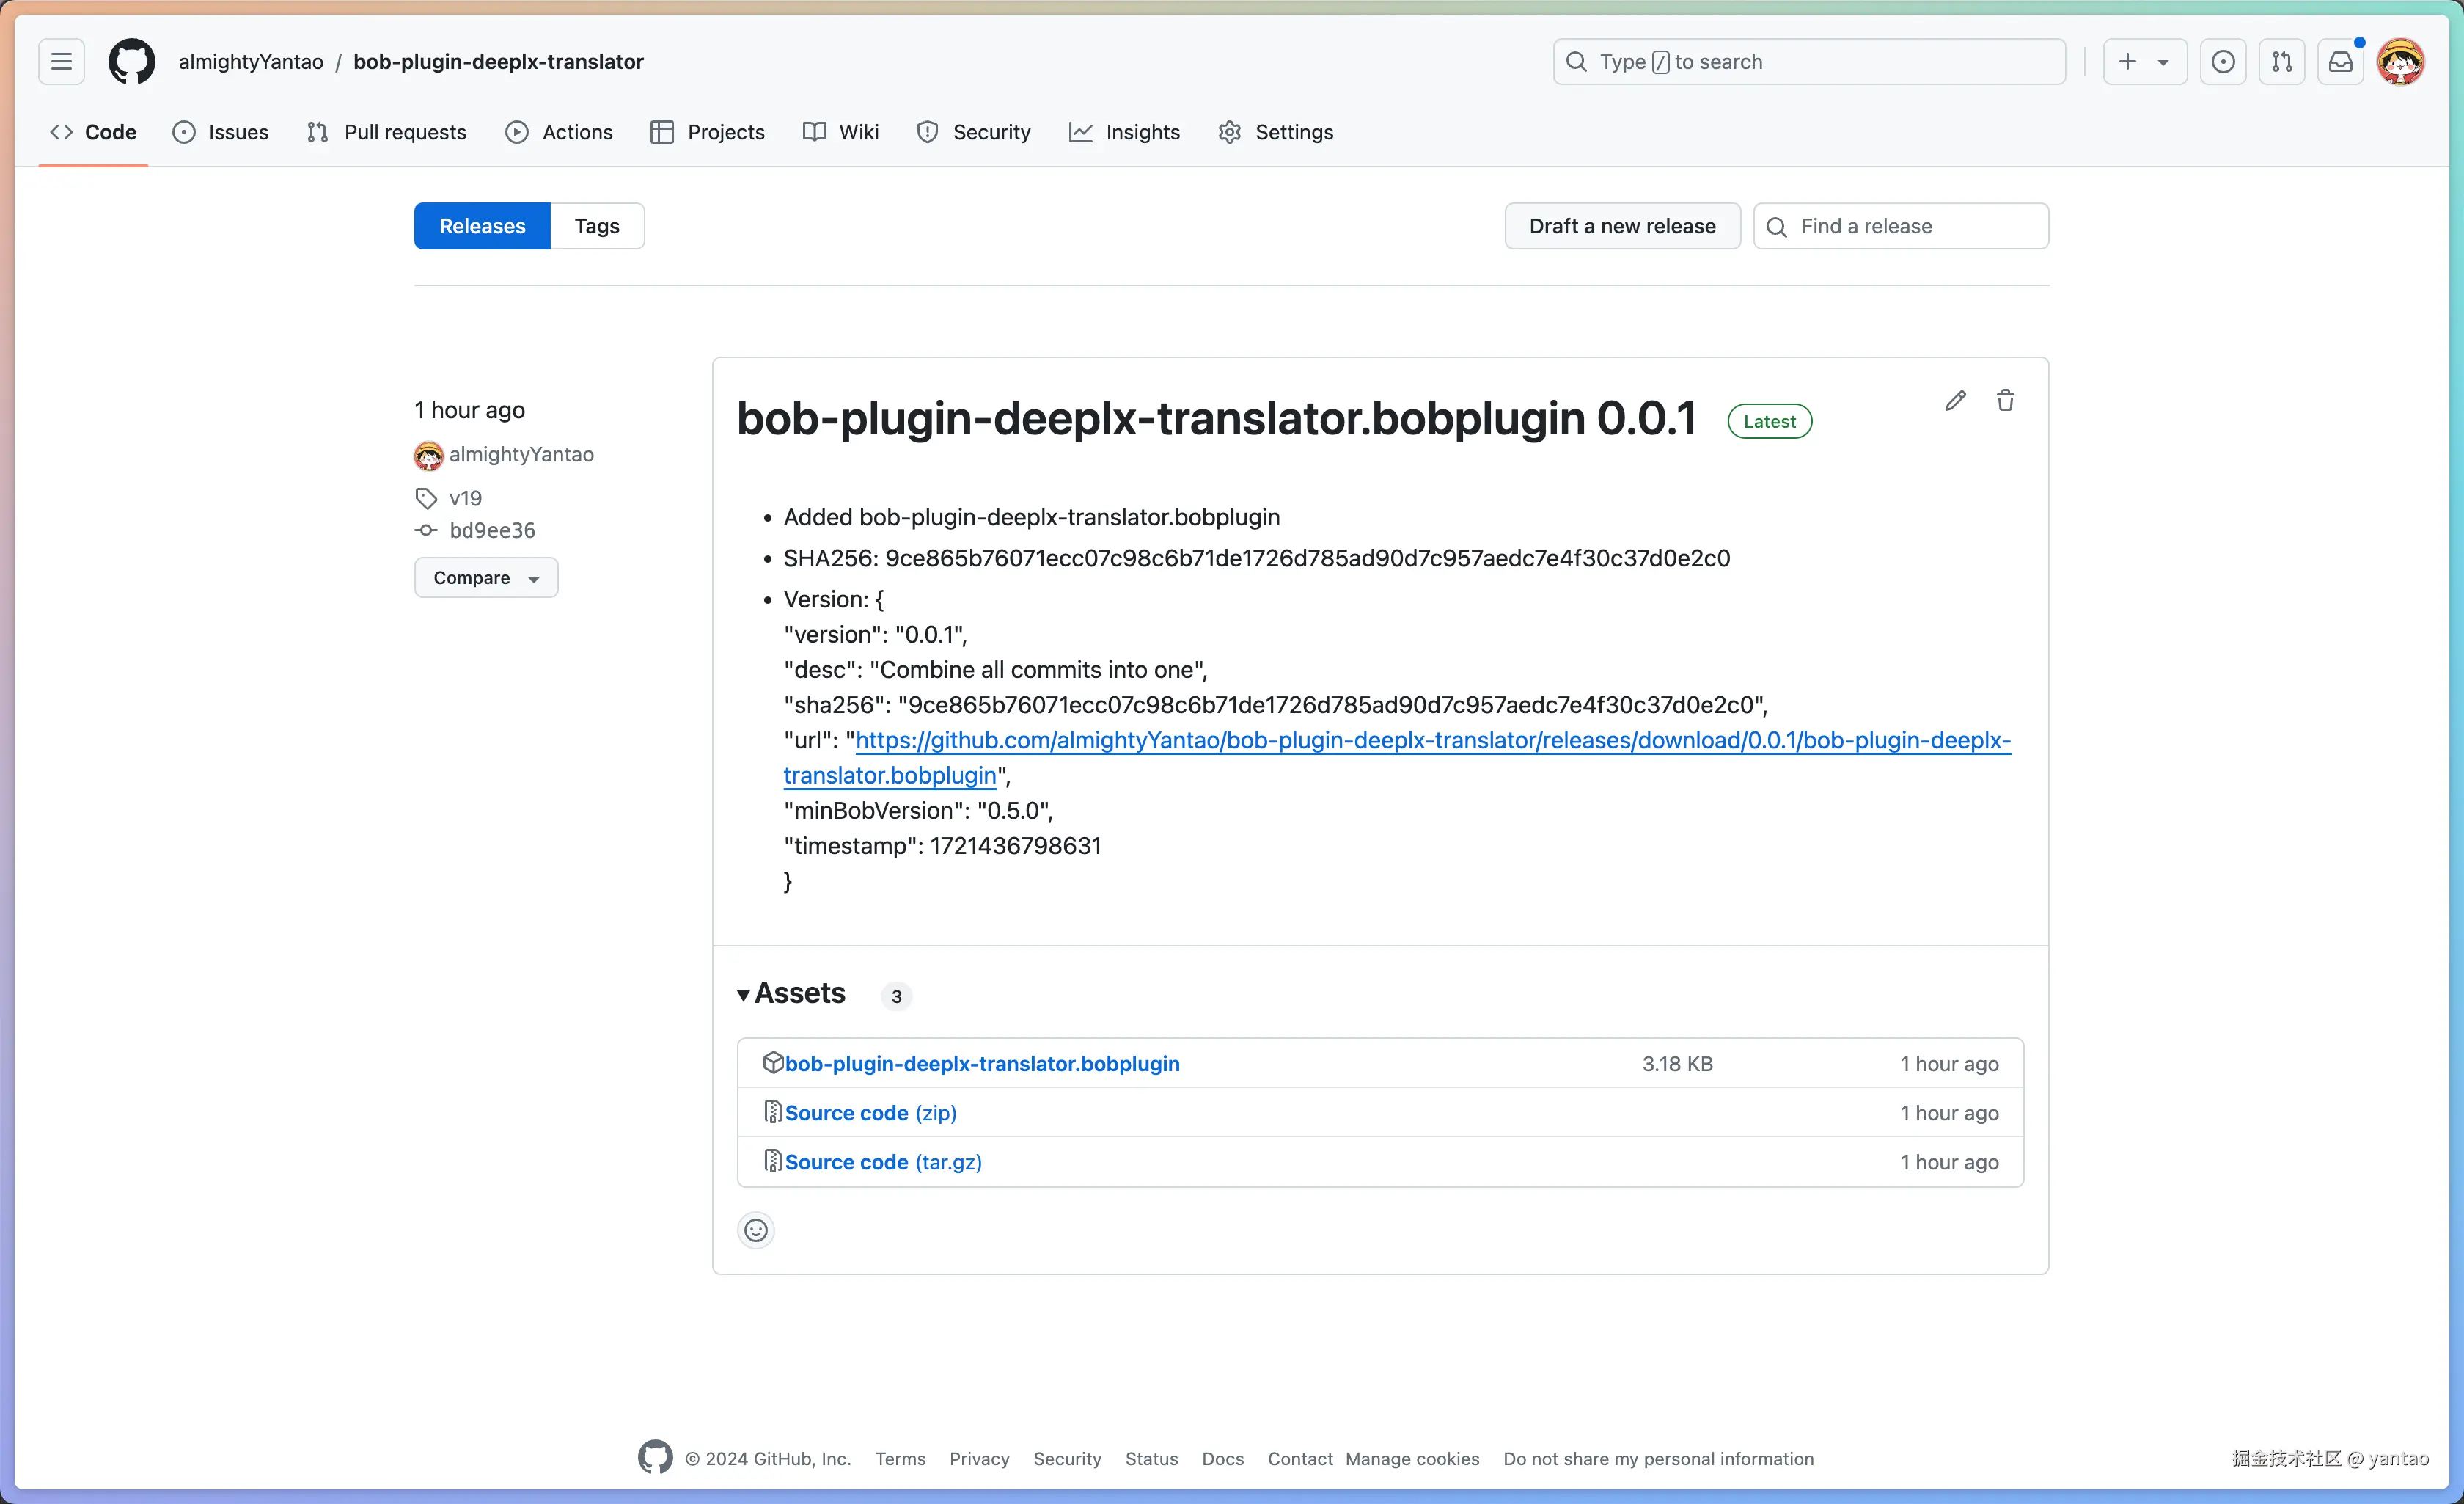This screenshot has width=2464, height=1504.
Task: Open commit bd9ee36 link
Action: click(492, 530)
